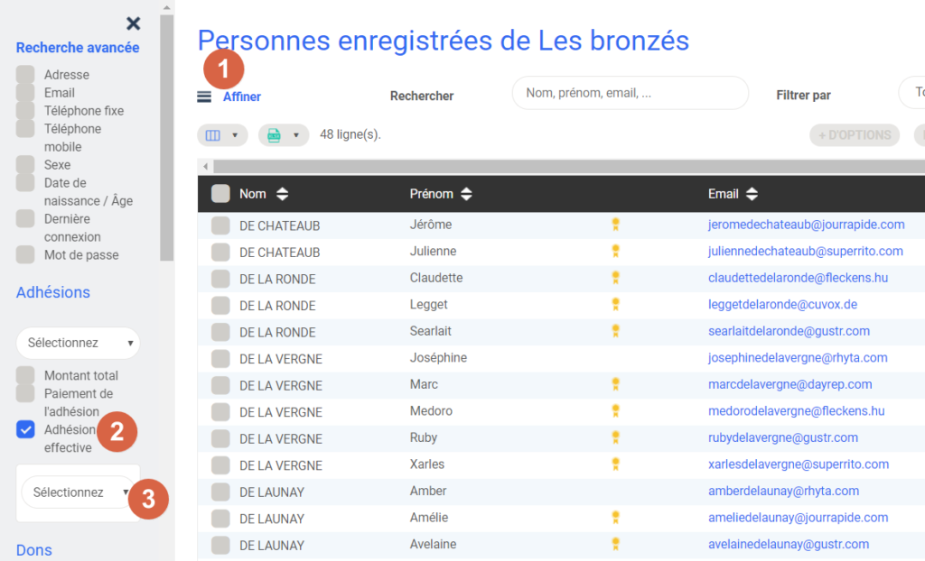Click the membership badge icon for Julienne
925x561 pixels.
[615, 251]
